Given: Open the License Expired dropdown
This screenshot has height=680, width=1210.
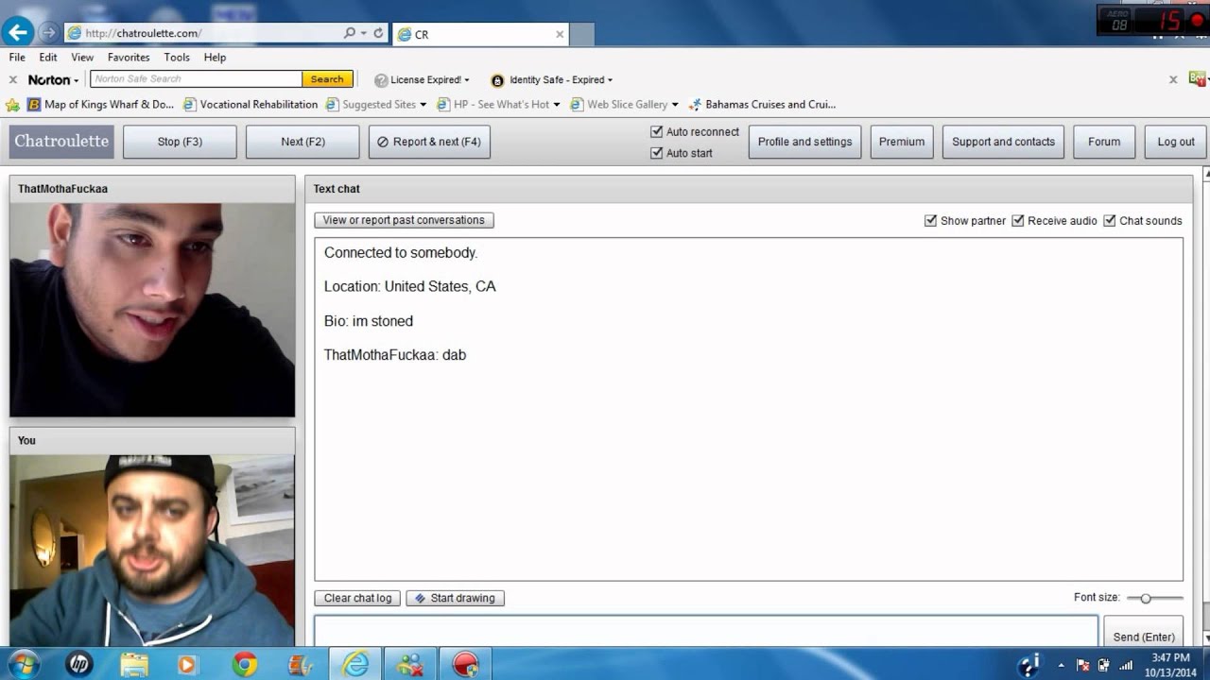Looking at the screenshot, I should pyautogui.click(x=422, y=80).
